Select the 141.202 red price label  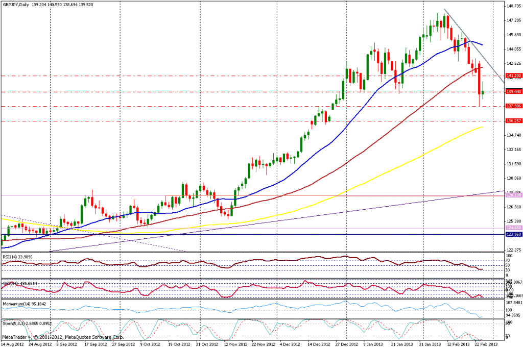[x=513, y=76]
